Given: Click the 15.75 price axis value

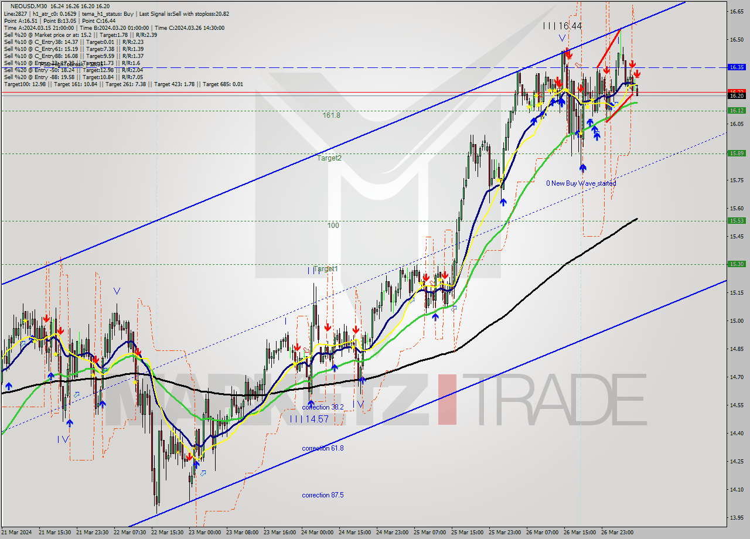Looking at the screenshot, I should click(x=736, y=180).
